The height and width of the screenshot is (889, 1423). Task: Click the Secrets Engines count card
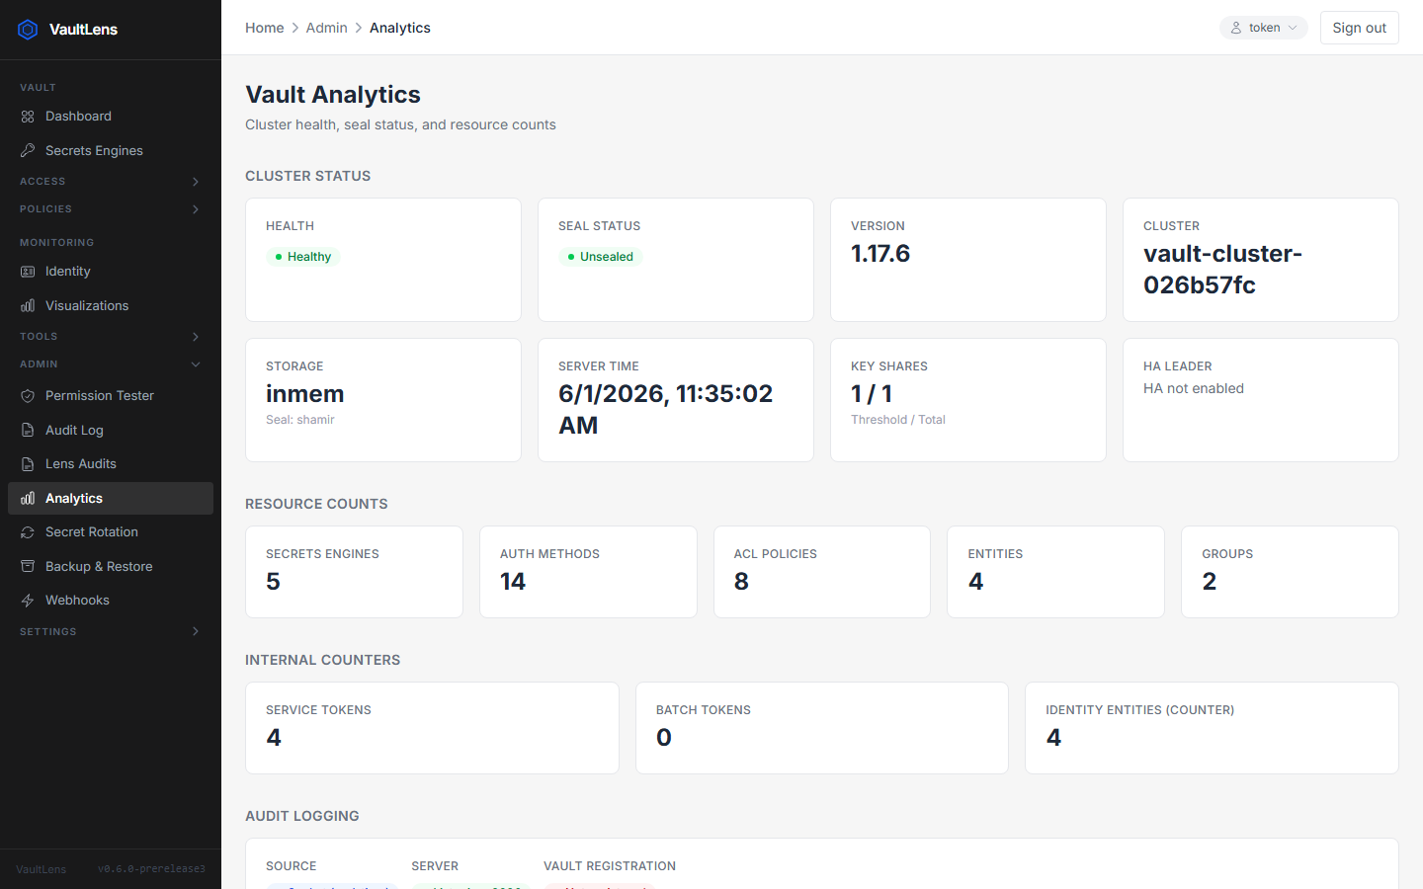click(354, 572)
